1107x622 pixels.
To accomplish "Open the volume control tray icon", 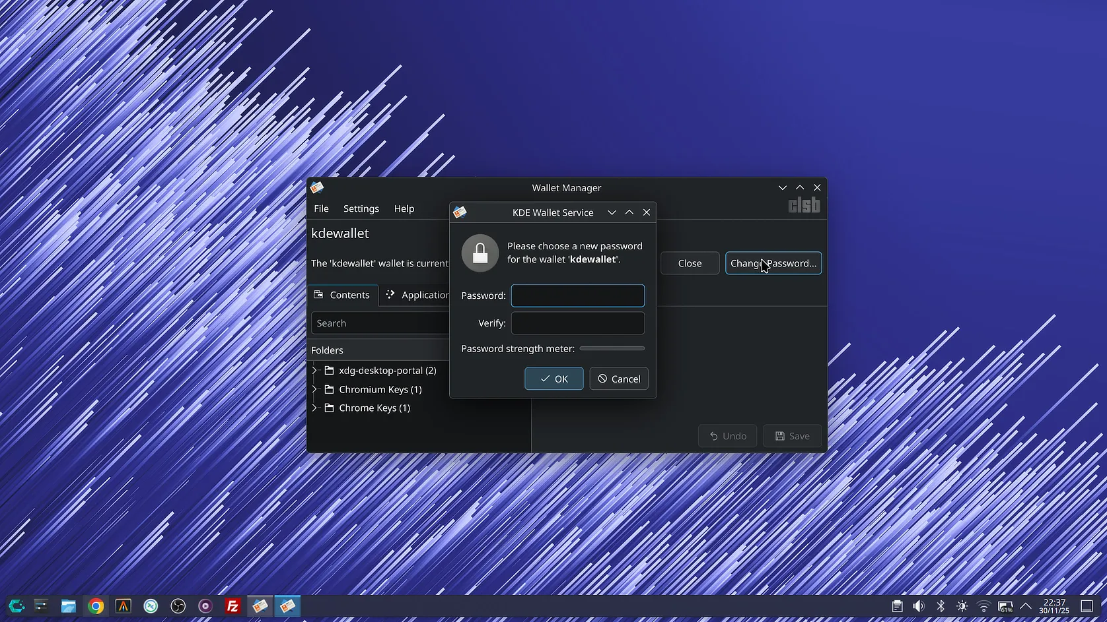I will 919,606.
